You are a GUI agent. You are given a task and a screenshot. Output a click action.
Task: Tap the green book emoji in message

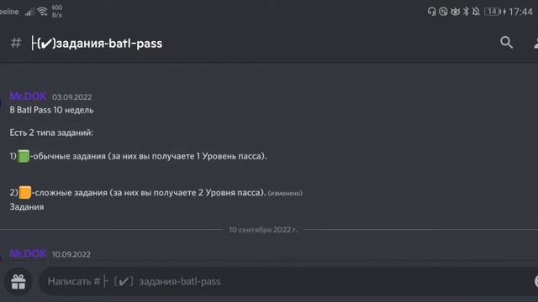(x=24, y=156)
